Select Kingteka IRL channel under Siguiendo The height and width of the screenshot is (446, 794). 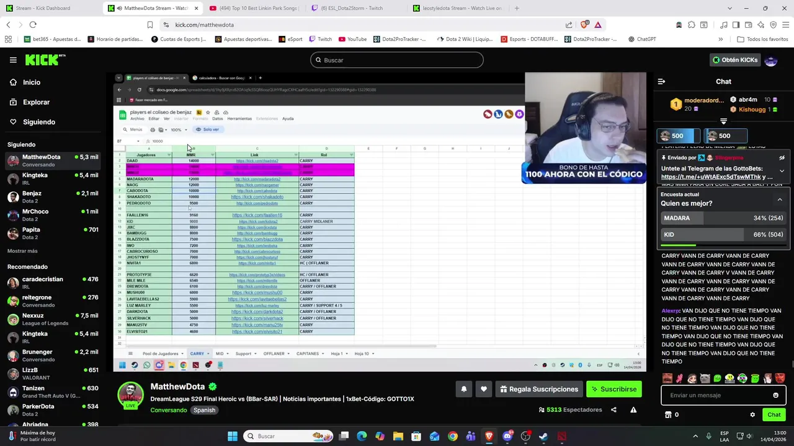[x=52, y=178]
